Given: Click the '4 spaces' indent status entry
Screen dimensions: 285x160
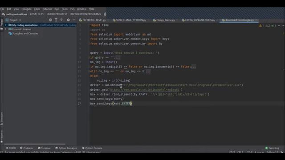Looking at the screenshot, I should click(x=259, y=152).
